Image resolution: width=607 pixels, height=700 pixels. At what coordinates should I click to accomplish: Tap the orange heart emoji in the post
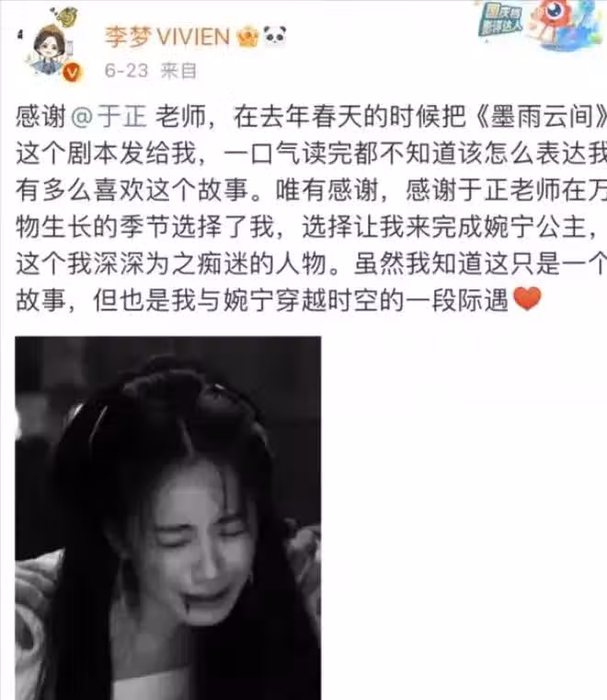click(527, 298)
